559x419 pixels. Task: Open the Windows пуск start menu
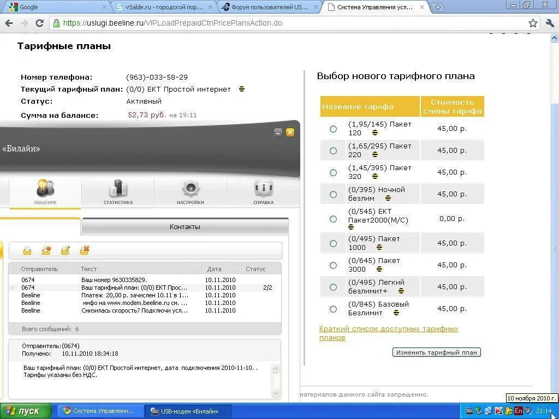pyautogui.click(x=26, y=411)
